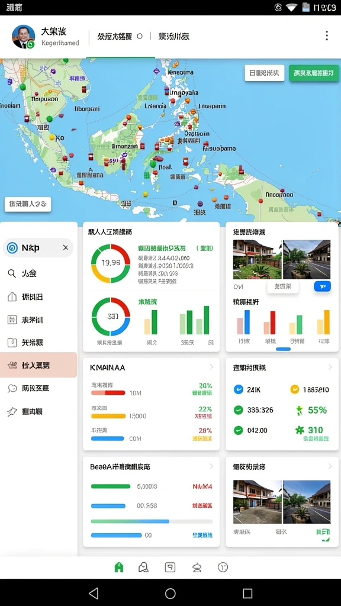The width and height of the screenshot is (341, 606).
Task: Click the red "NMM4" label in BeaeA card
Action: coord(202,486)
